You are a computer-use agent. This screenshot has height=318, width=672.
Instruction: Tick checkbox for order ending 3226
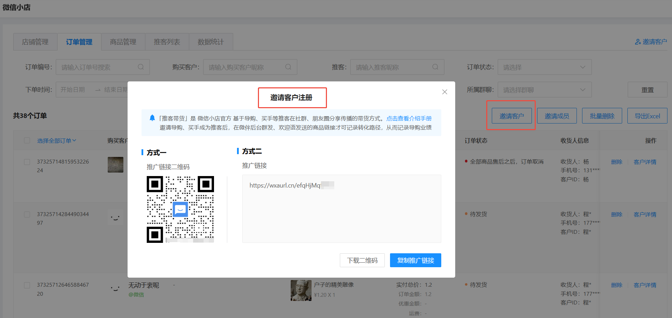coord(27,162)
